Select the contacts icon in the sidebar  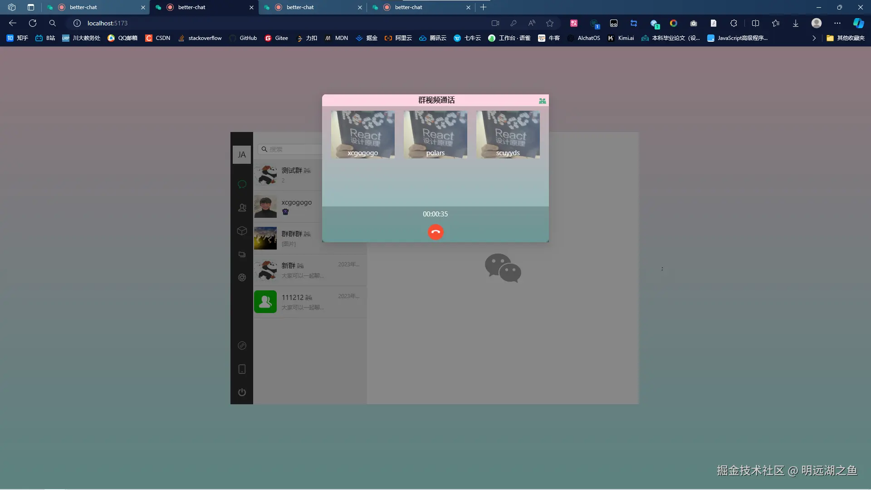pos(242,207)
